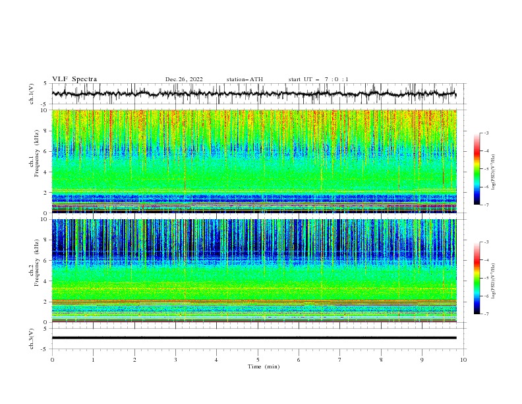Click the "2" tick on the time axis
The height and width of the screenshot is (404, 522).
coord(134,360)
